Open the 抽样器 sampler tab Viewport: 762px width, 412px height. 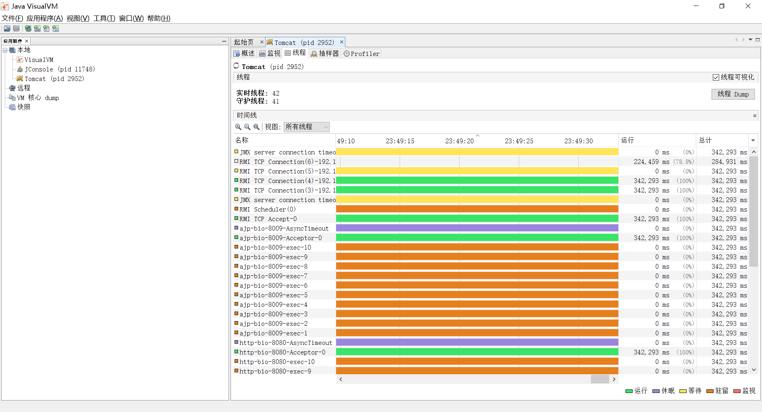point(325,54)
